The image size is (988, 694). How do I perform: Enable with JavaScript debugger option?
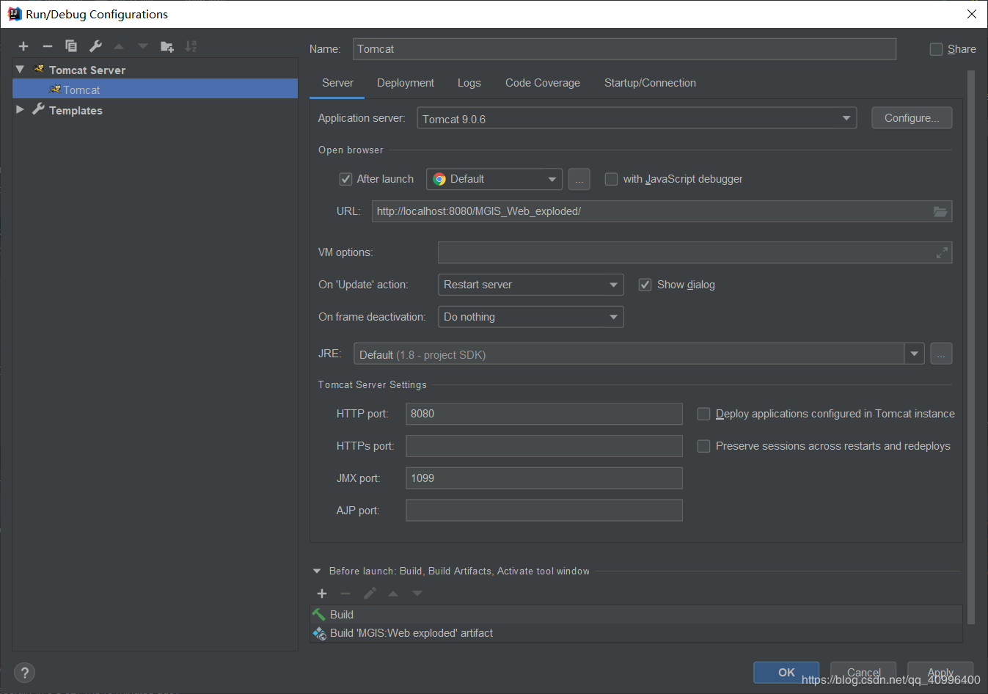(611, 179)
